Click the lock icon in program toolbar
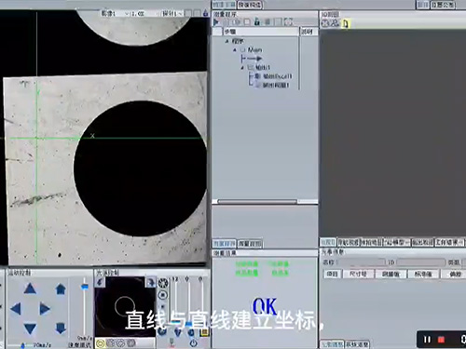This screenshot has height=349, width=466. coord(256,22)
